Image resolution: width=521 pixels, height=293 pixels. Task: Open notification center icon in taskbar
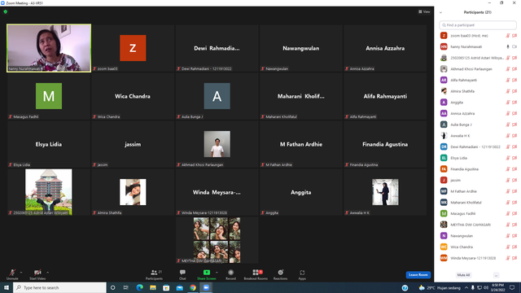[512, 287]
